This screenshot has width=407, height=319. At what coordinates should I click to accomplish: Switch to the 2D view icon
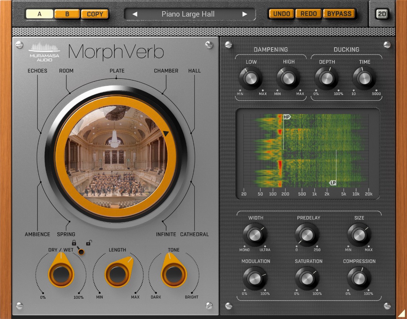coord(382,14)
